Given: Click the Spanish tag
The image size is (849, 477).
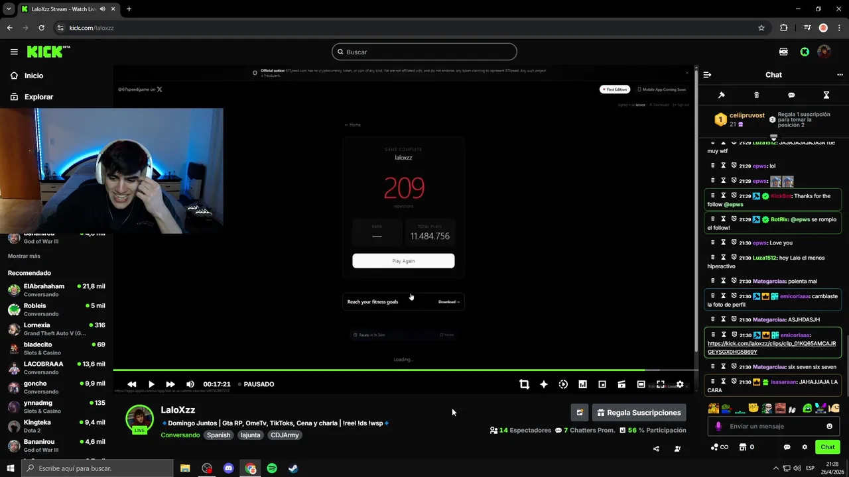Looking at the screenshot, I should click(218, 435).
